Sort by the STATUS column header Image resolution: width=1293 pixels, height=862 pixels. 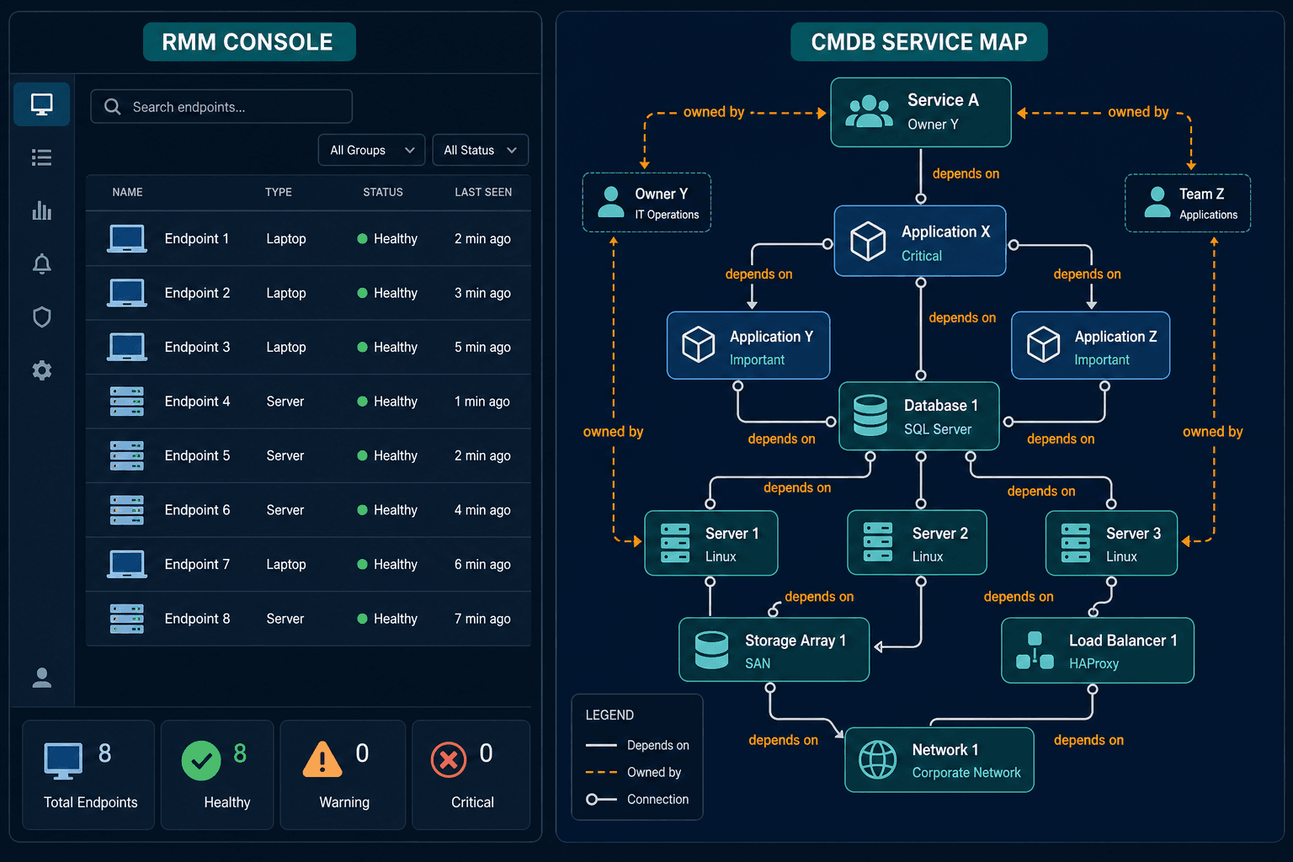pyautogui.click(x=383, y=192)
